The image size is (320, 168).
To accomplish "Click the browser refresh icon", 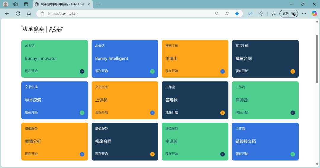I will pyautogui.click(x=18, y=13).
